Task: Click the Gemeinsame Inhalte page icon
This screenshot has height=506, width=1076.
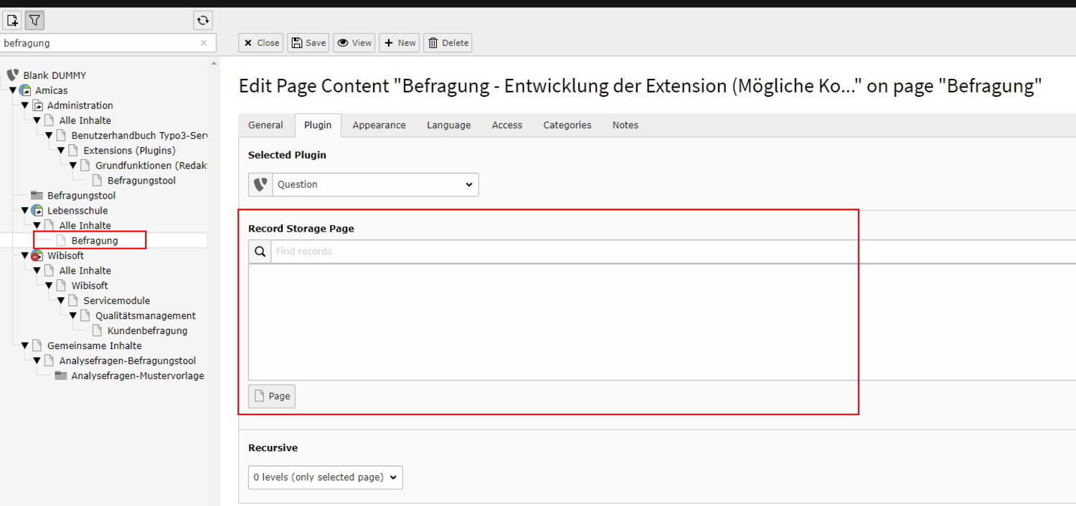Action: 37,346
